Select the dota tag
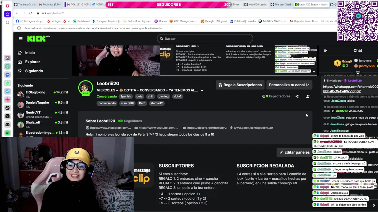The width and height of the screenshot is (378, 212). coord(139,96)
